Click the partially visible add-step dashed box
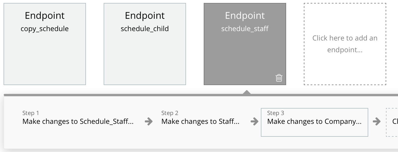 [392, 122]
